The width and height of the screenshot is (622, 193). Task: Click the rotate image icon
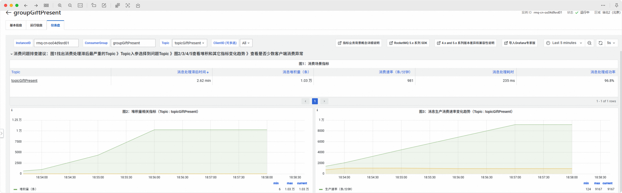coord(94,5)
